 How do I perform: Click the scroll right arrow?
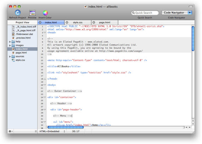190,127
